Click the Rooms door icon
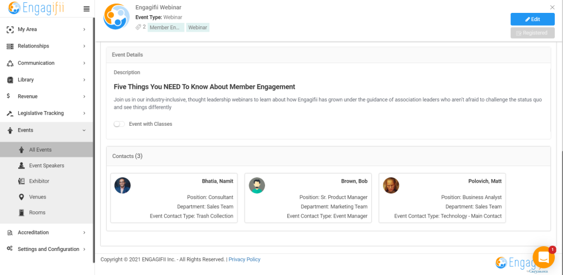This screenshot has width=563, height=275. [x=22, y=213]
